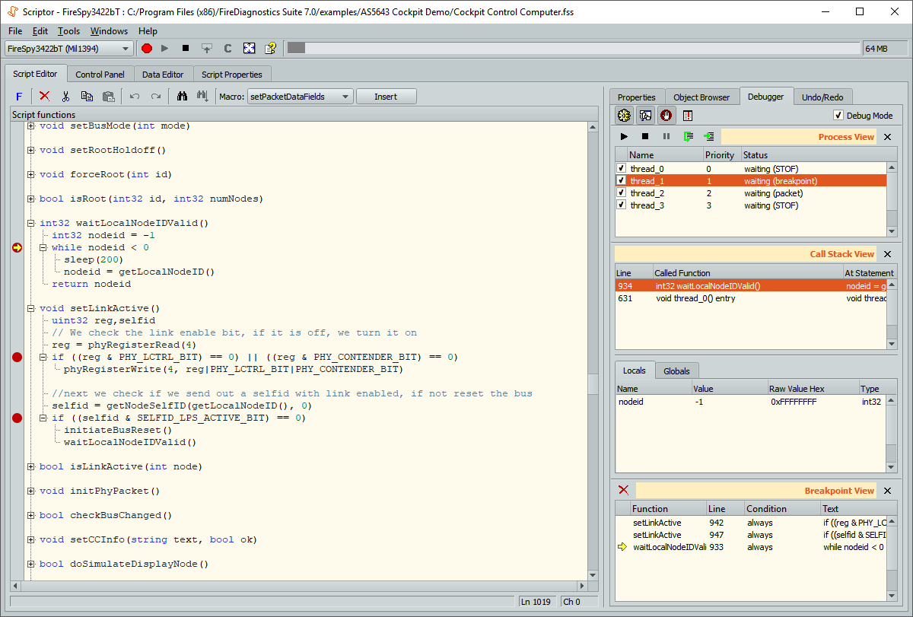
Task: Click the script editor vertical scrollbar
Action: pyautogui.click(x=593, y=352)
